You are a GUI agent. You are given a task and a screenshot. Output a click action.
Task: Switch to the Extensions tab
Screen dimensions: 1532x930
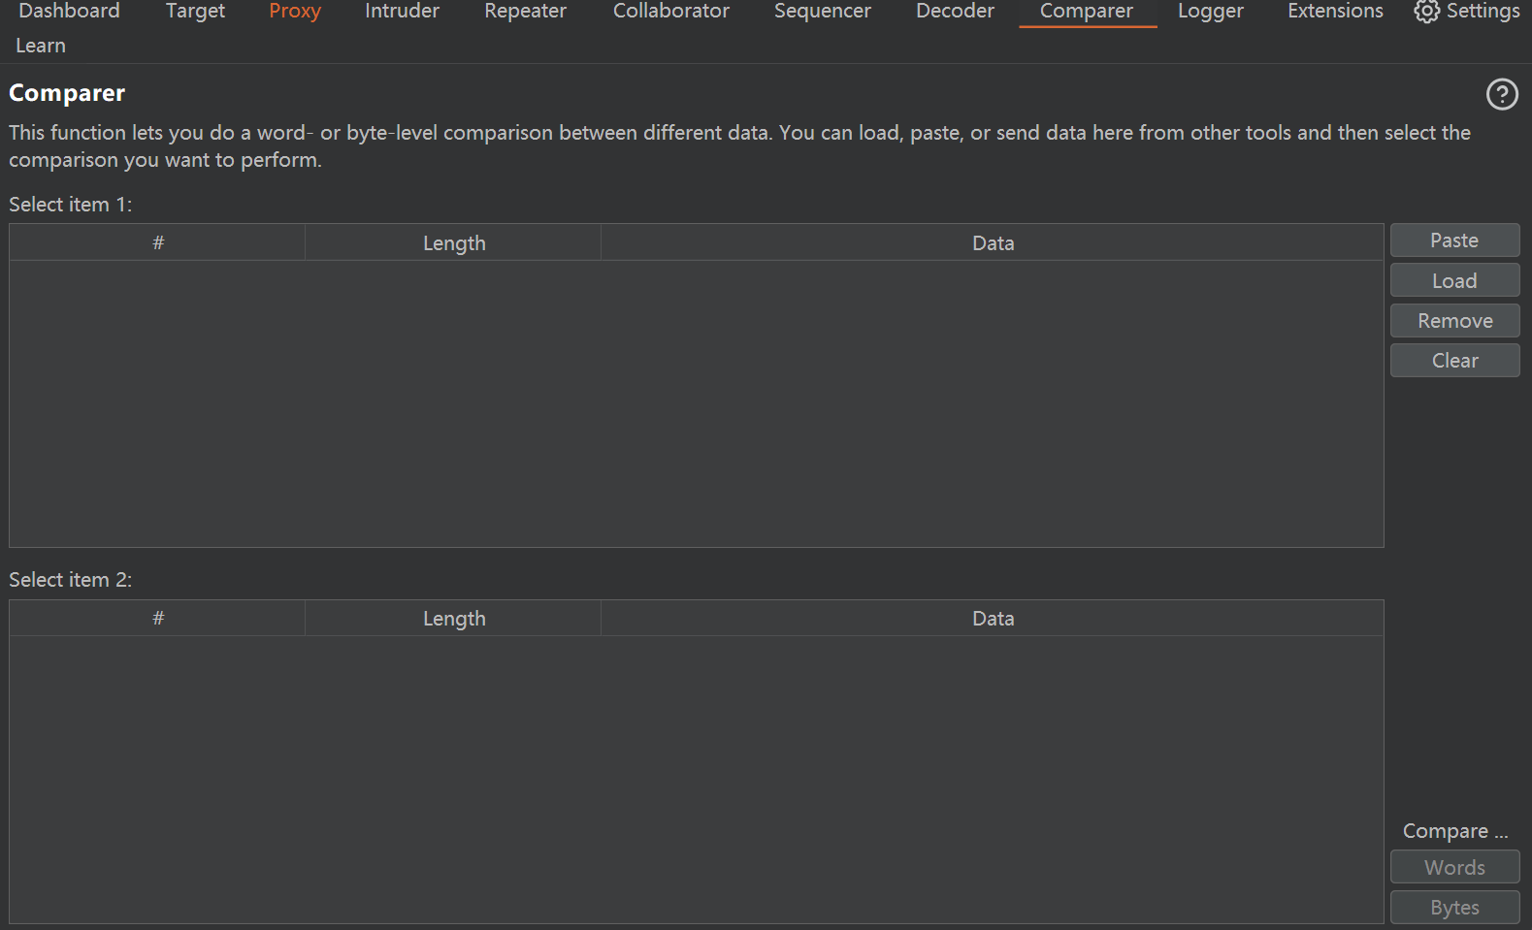(x=1335, y=12)
